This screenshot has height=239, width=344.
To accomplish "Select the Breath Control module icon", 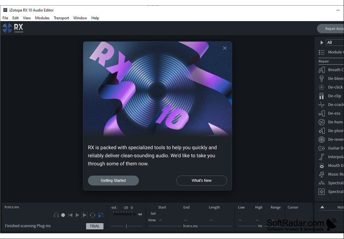I will tap(322, 70).
